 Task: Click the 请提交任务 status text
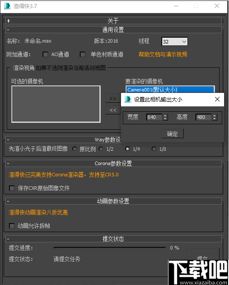pyautogui.click(x=67, y=259)
